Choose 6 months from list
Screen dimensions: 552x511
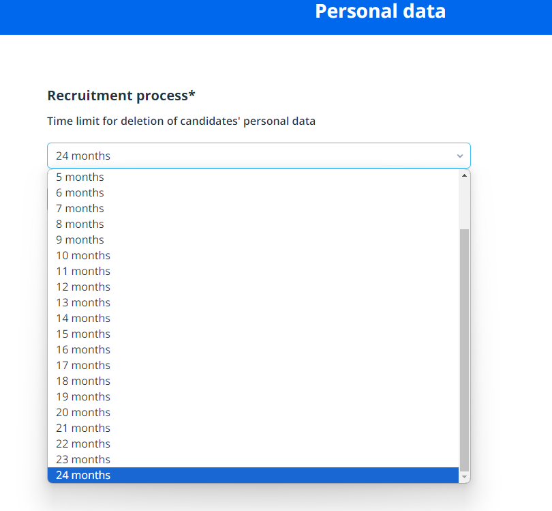point(80,192)
